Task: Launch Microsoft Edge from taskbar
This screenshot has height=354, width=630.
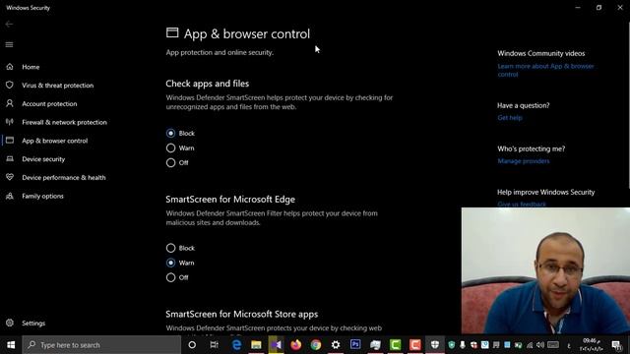Action: point(236,345)
